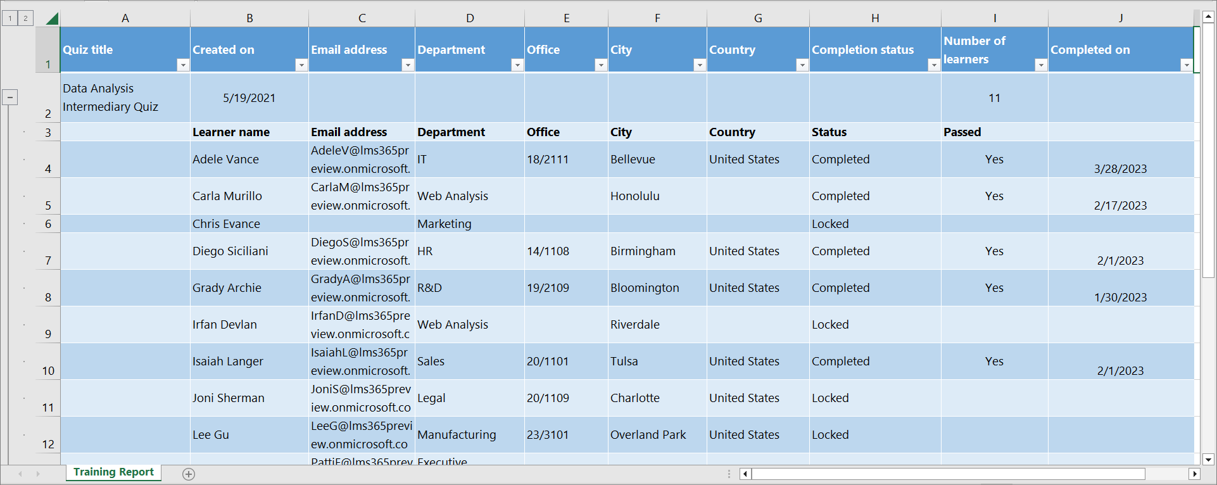
Task: Select row 7 header
Action: click(x=48, y=252)
